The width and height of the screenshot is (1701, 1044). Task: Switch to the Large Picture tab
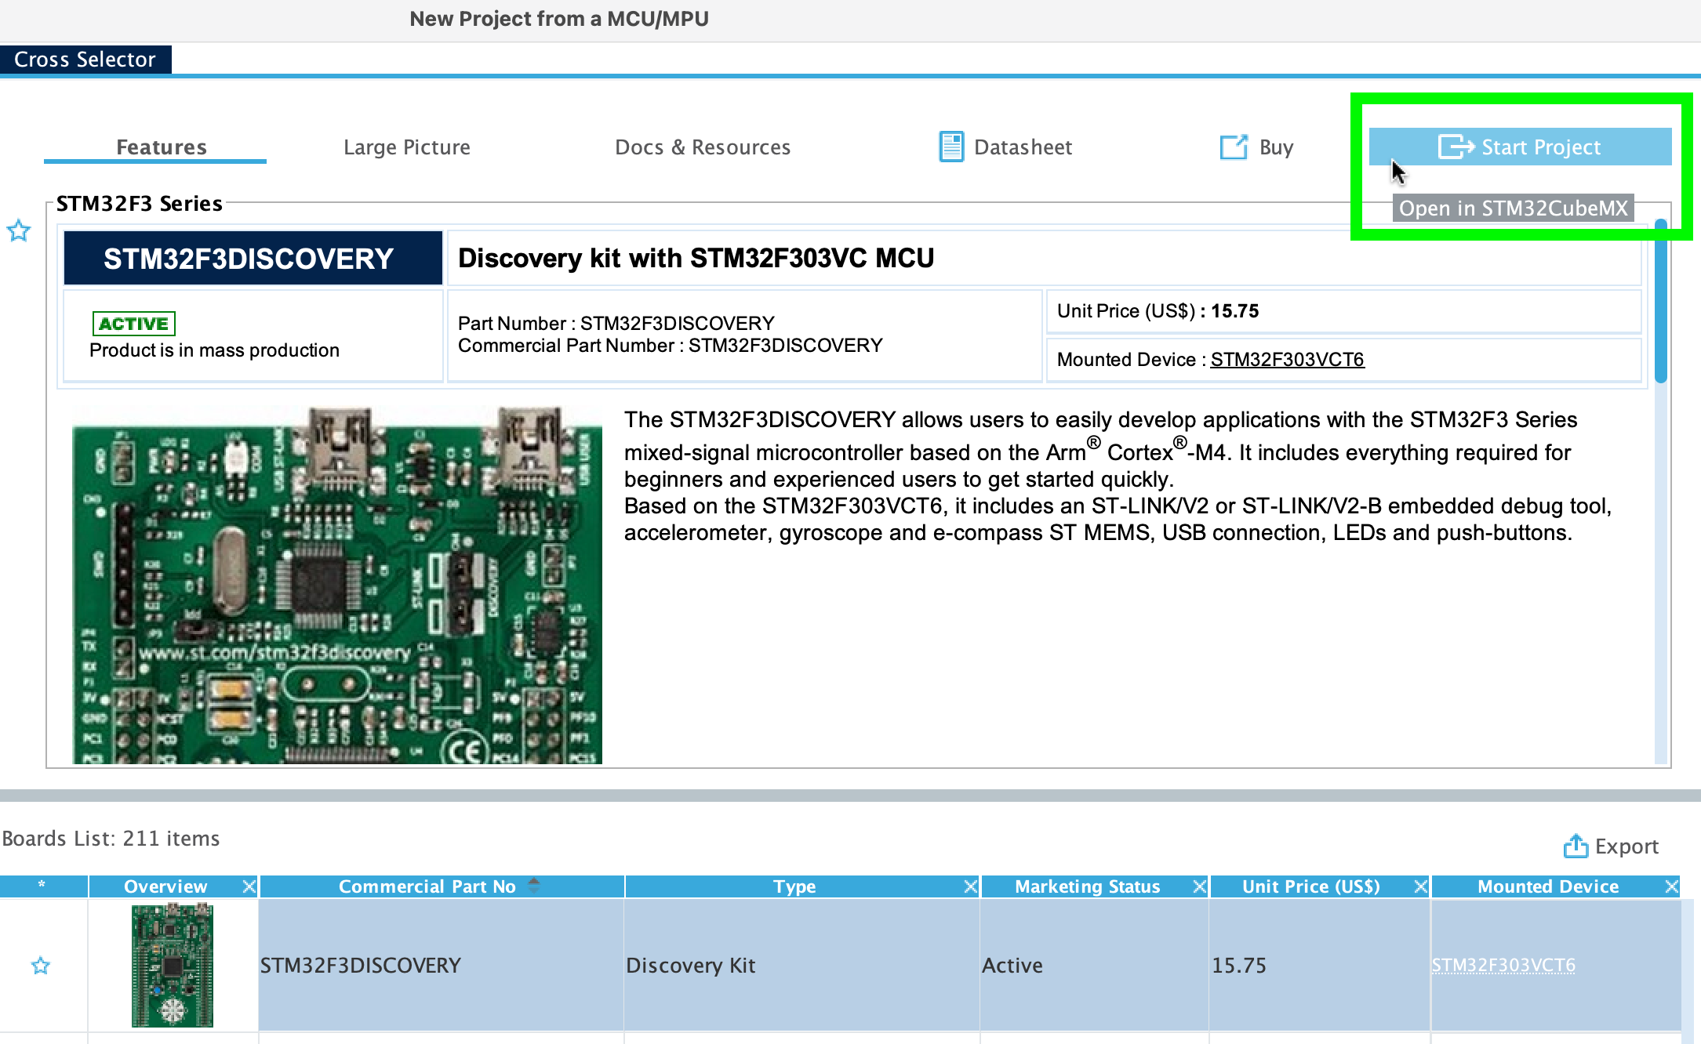click(x=406, y=147)
